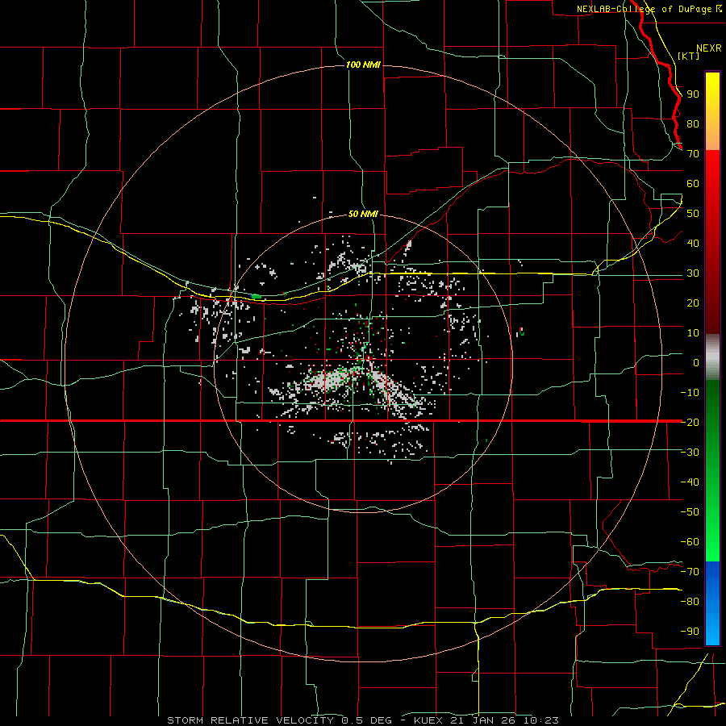The width and height of the screenshot is (726, 726).
Task: Select the gray zero-velocity band of the color bar
Action: coord(712,357)
